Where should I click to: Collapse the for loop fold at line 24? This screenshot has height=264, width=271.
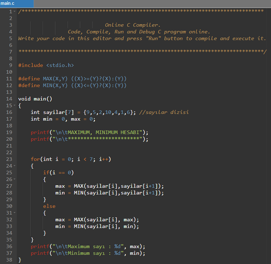point(15,166)
